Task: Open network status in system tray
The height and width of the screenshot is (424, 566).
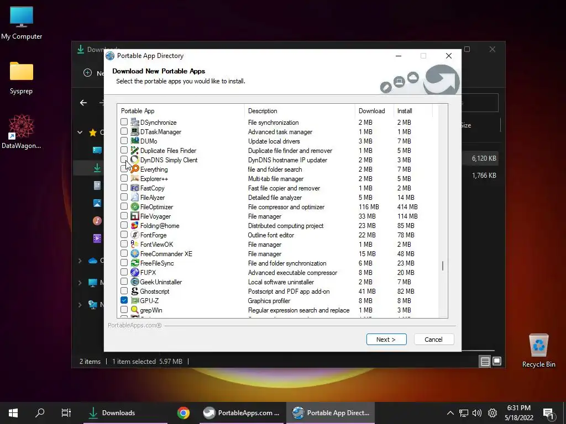Action: (x=464, y=413)
